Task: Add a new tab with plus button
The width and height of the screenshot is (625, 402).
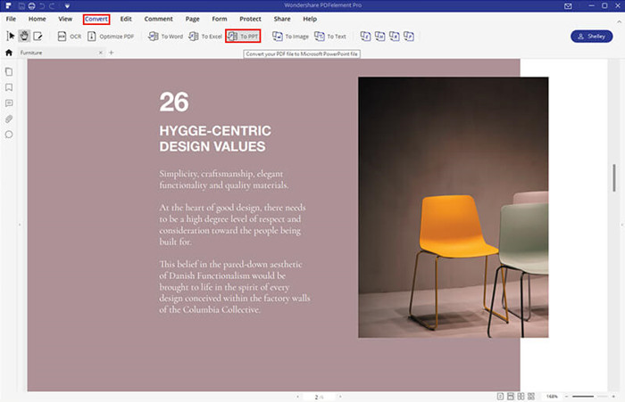Action: point(111,53)
